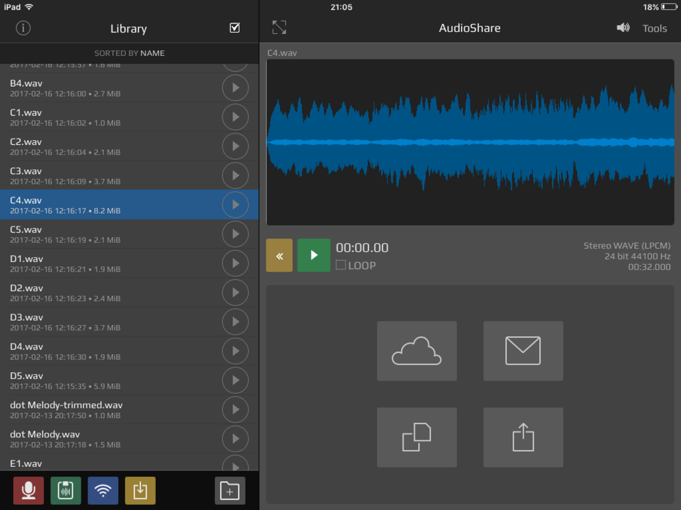Select the E1.wav file name

(x=26, y=463)
